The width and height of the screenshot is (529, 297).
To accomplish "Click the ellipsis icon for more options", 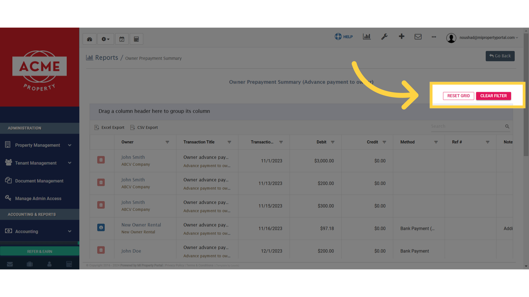I will (x=434, y=37).
